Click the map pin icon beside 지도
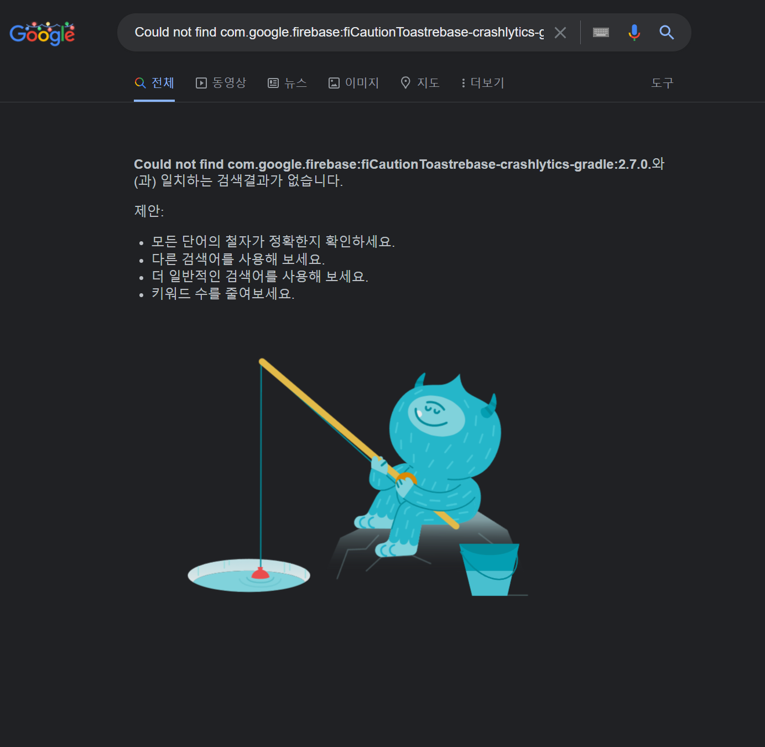 click(405, 83)
